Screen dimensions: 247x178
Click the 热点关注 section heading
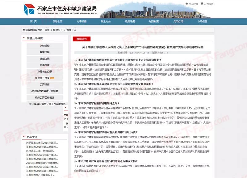[32, 137]
